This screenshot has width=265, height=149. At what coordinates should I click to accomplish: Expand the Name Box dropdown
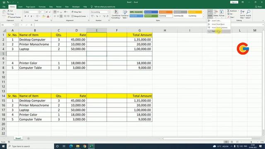click(x=13, y=25)
